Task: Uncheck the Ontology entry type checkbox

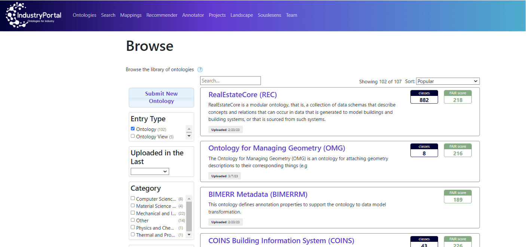Action: point(133,129)
